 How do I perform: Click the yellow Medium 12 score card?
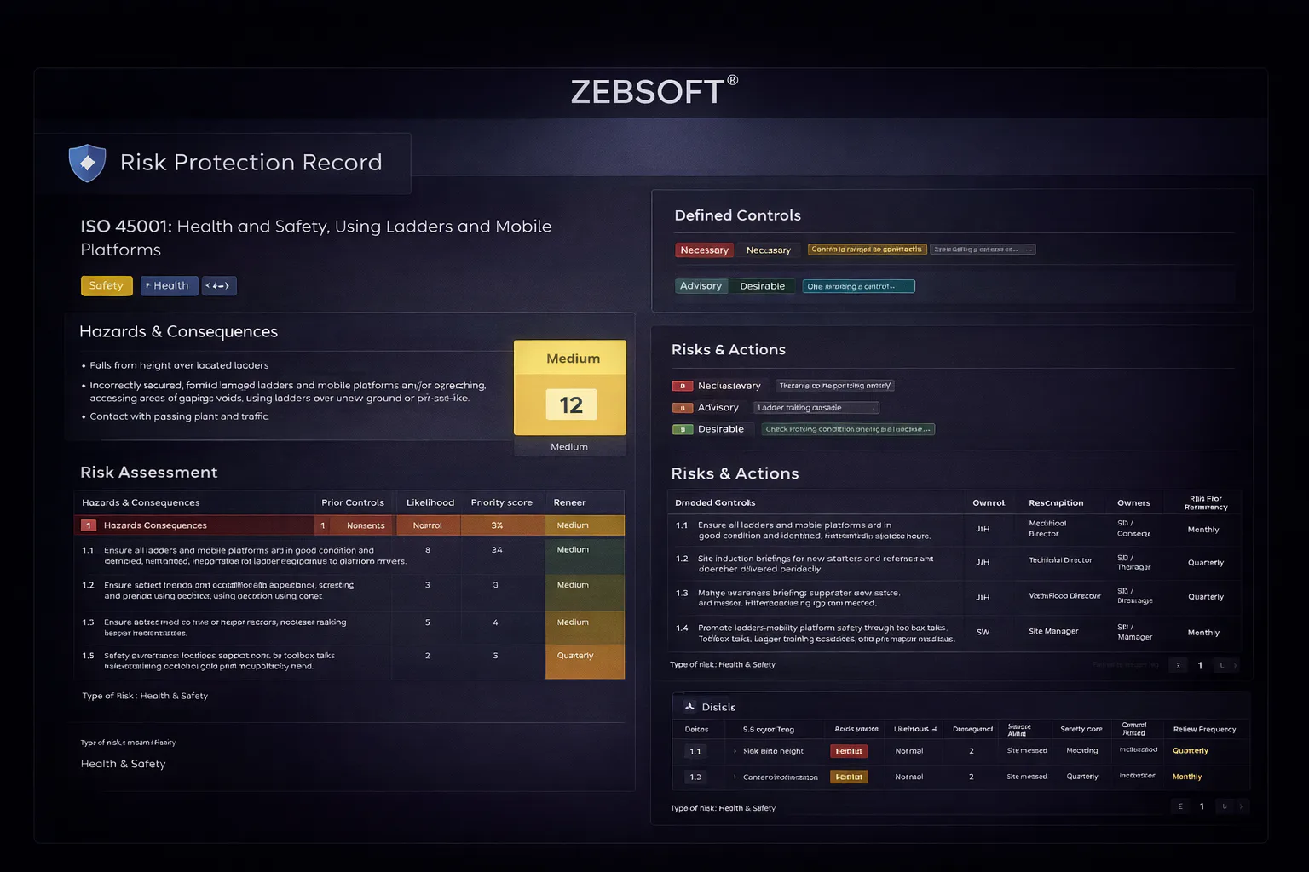(x=570, y=387)
